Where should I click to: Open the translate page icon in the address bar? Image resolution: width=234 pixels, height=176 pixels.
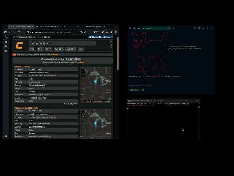click(82, 32)
